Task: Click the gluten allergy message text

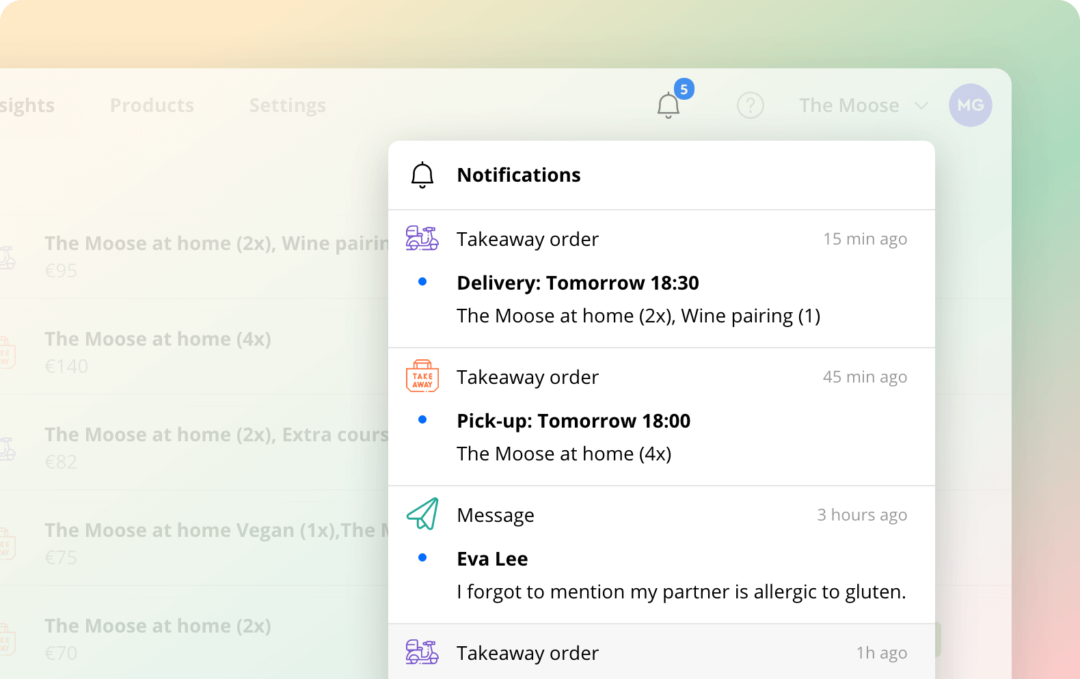Action: pos(681,592)
